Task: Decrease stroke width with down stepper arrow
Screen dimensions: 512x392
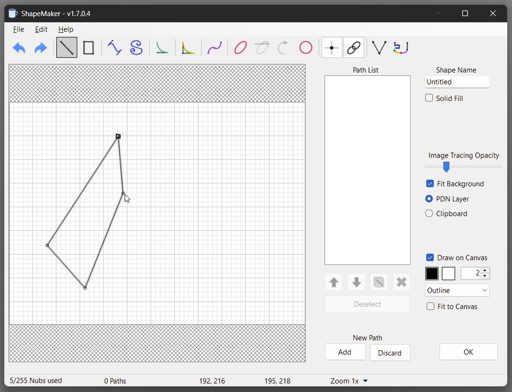Action: click(485, 276)
